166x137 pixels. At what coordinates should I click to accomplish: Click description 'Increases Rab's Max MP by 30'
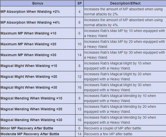click(x=124, y=55)
